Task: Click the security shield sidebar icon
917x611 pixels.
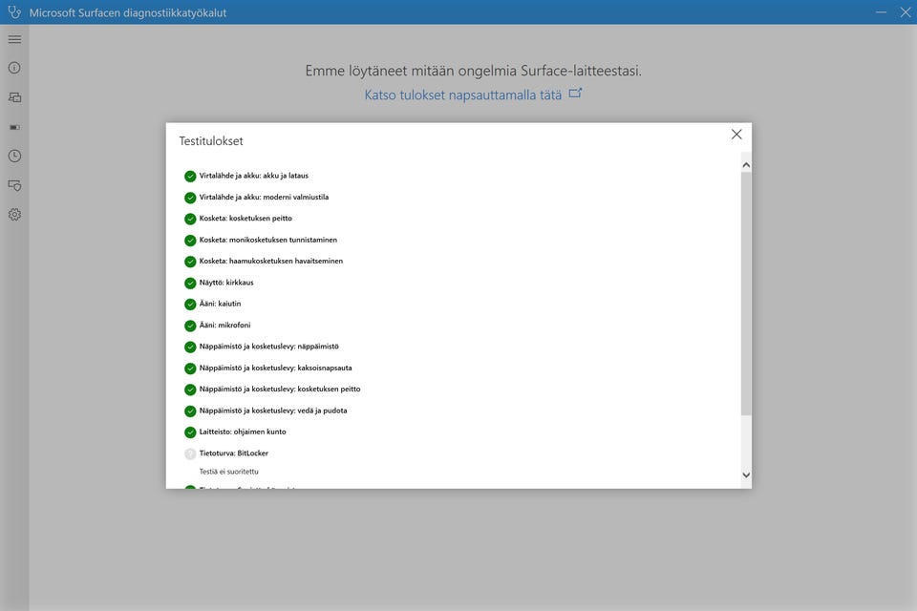Action: coord(14,185)
